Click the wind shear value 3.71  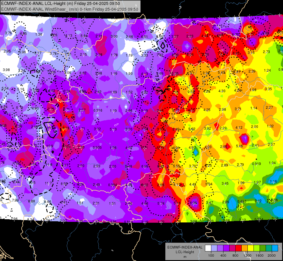point(238,109)
